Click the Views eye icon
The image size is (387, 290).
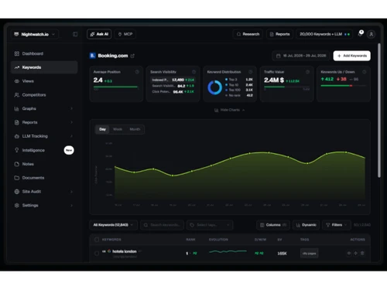tap(17, 81)
